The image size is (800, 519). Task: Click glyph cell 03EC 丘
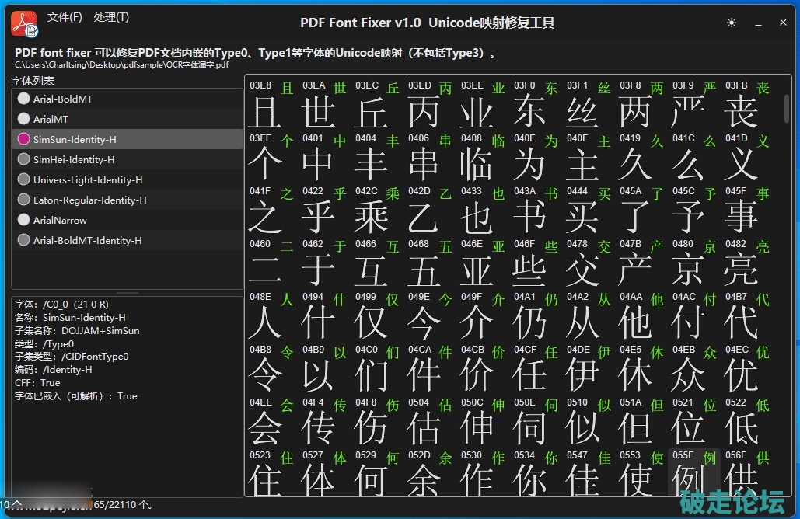pyautogui.click(x=378, y=103)
